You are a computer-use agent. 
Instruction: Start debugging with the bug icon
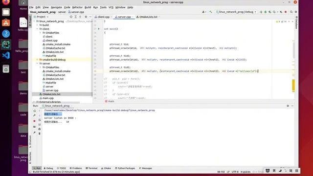click(266, 12)
